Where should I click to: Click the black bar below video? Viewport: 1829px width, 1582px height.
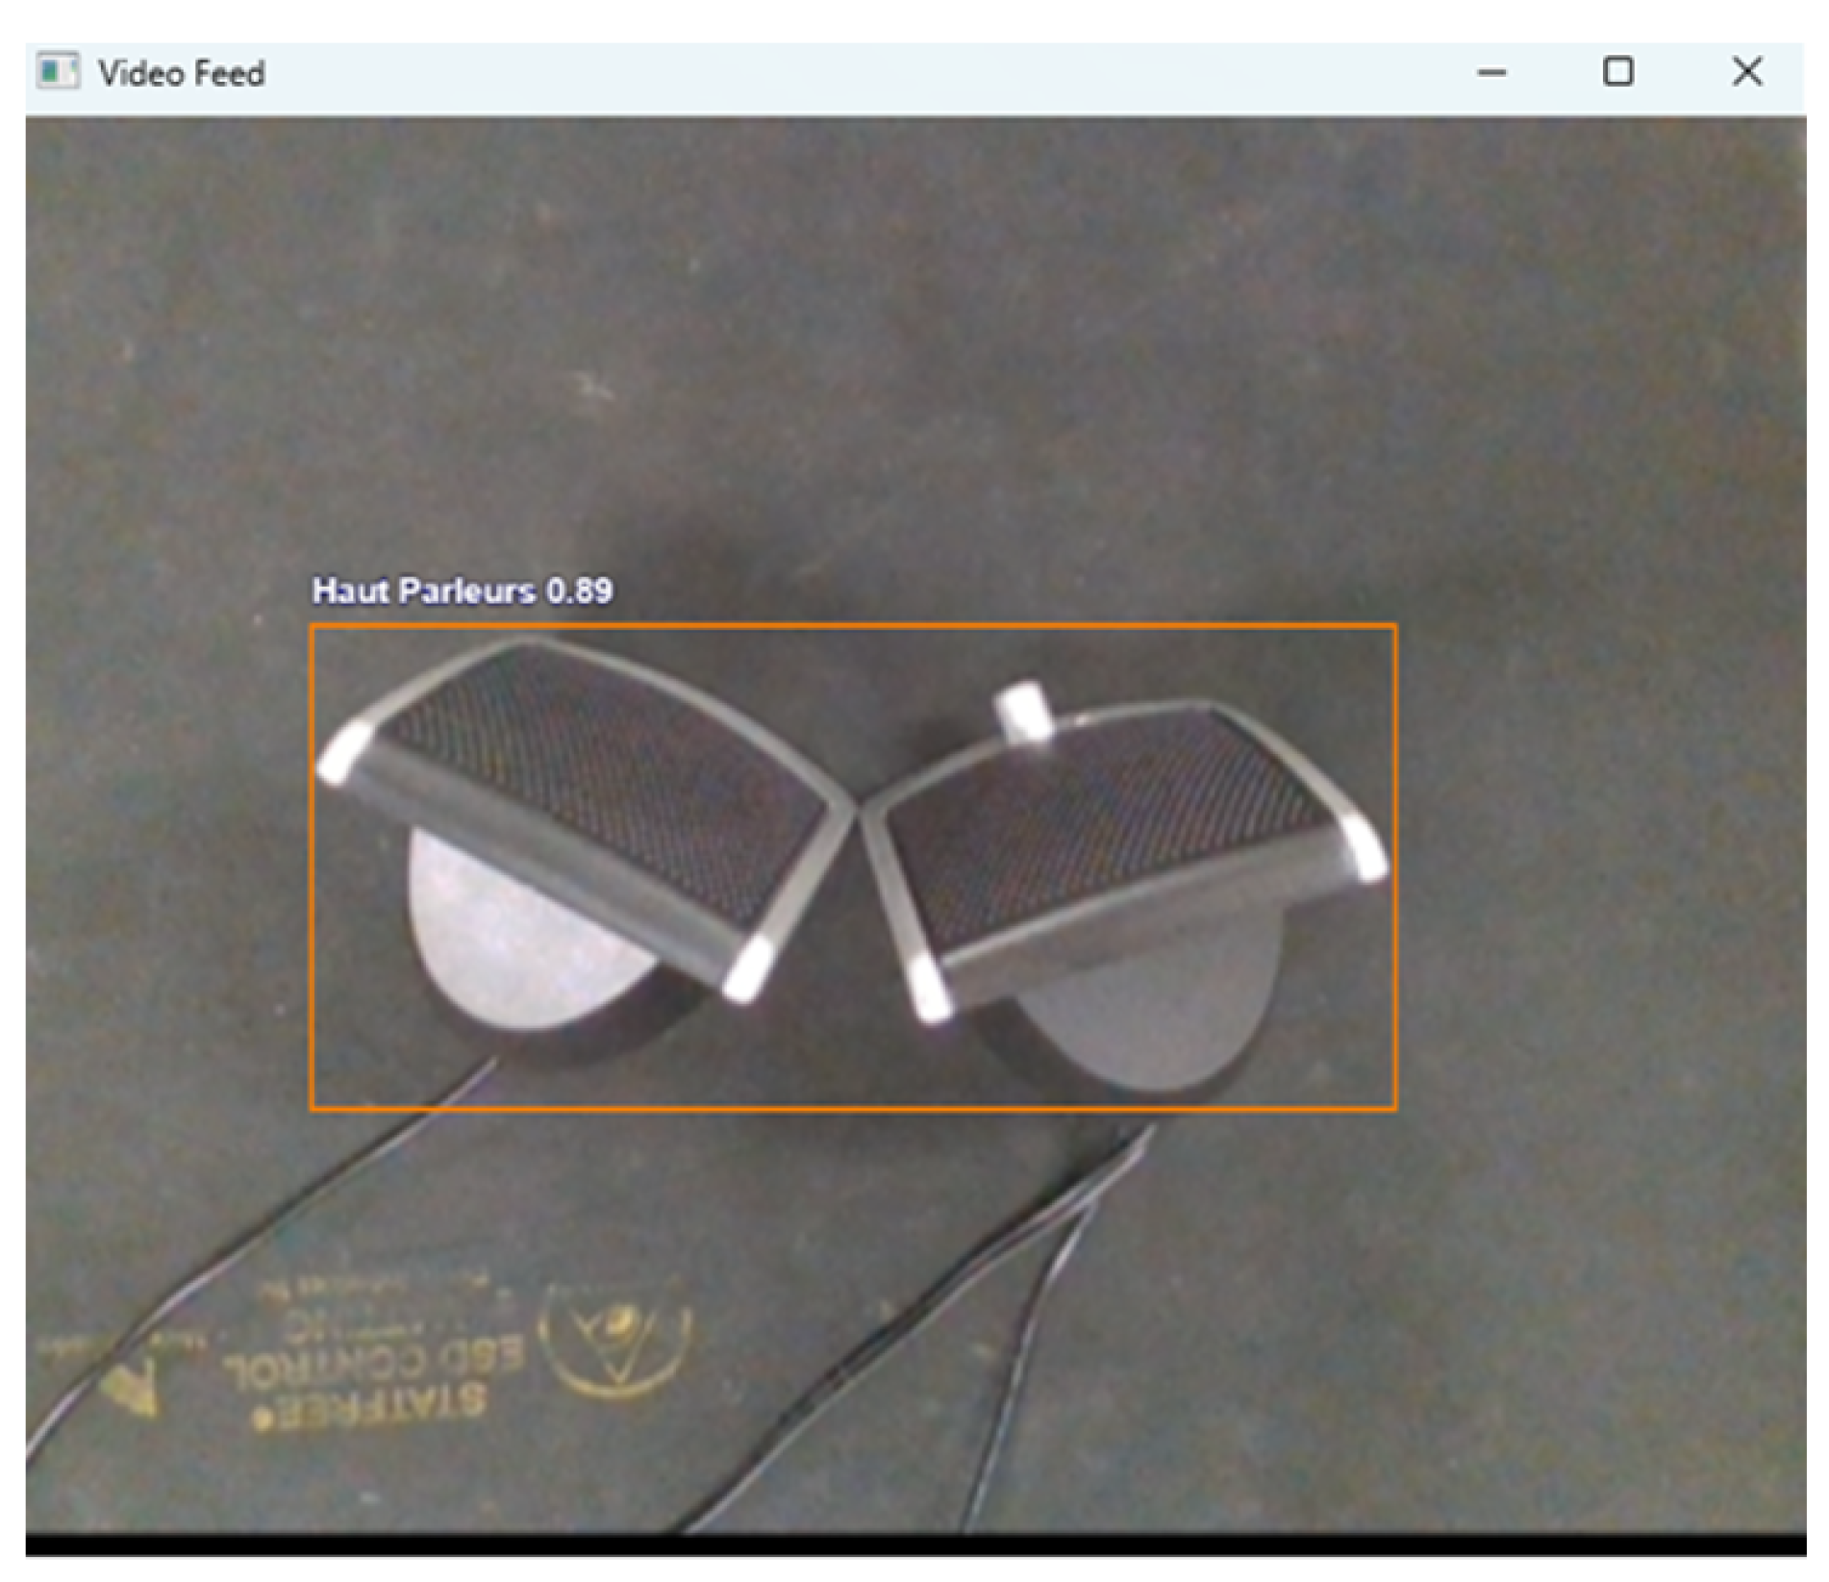pyautogui.click(x=914, y=1545)
